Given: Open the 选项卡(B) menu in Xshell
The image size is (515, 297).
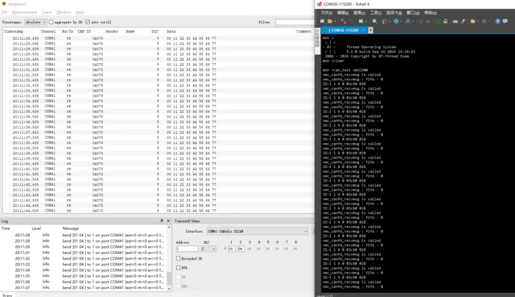Looking at the screenshot, I should click(x=394, y=13).
